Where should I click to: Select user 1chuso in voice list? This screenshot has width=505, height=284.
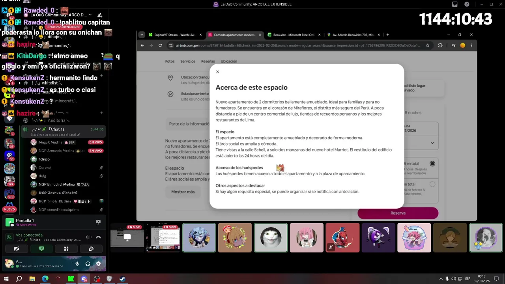tap(66, 159)
